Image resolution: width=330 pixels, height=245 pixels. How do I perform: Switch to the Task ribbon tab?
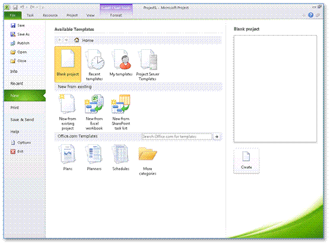[x=30, y=15]
